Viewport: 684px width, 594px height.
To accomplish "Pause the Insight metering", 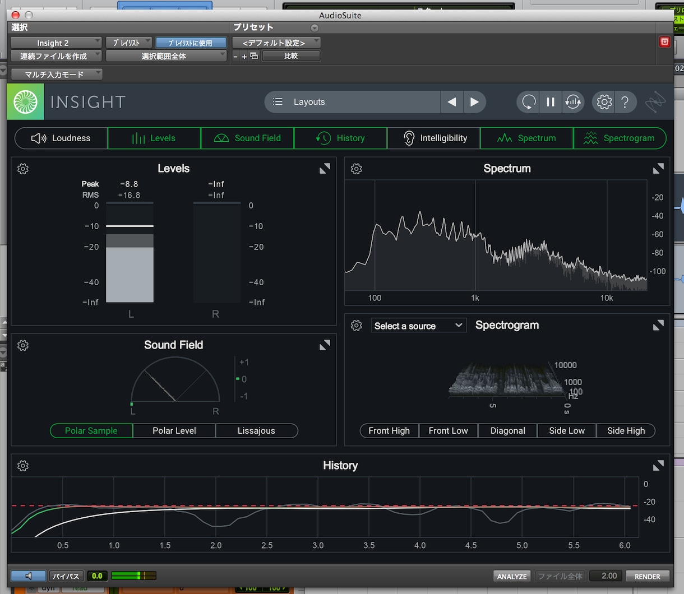I will [x=551, y=102].
